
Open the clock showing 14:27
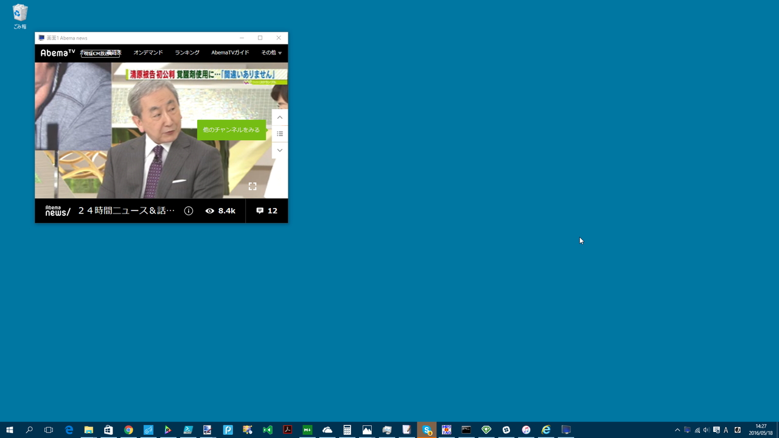(761, 430)
